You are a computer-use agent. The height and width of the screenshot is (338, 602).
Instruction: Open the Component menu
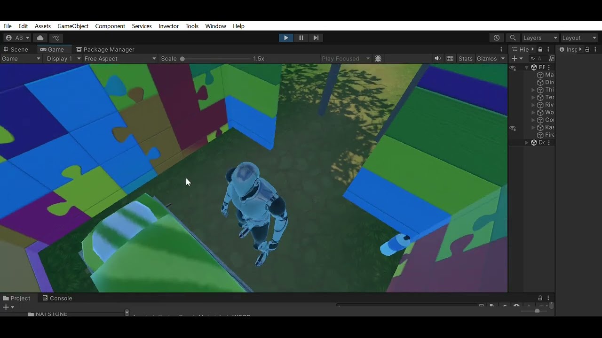[x=110, y=26]
